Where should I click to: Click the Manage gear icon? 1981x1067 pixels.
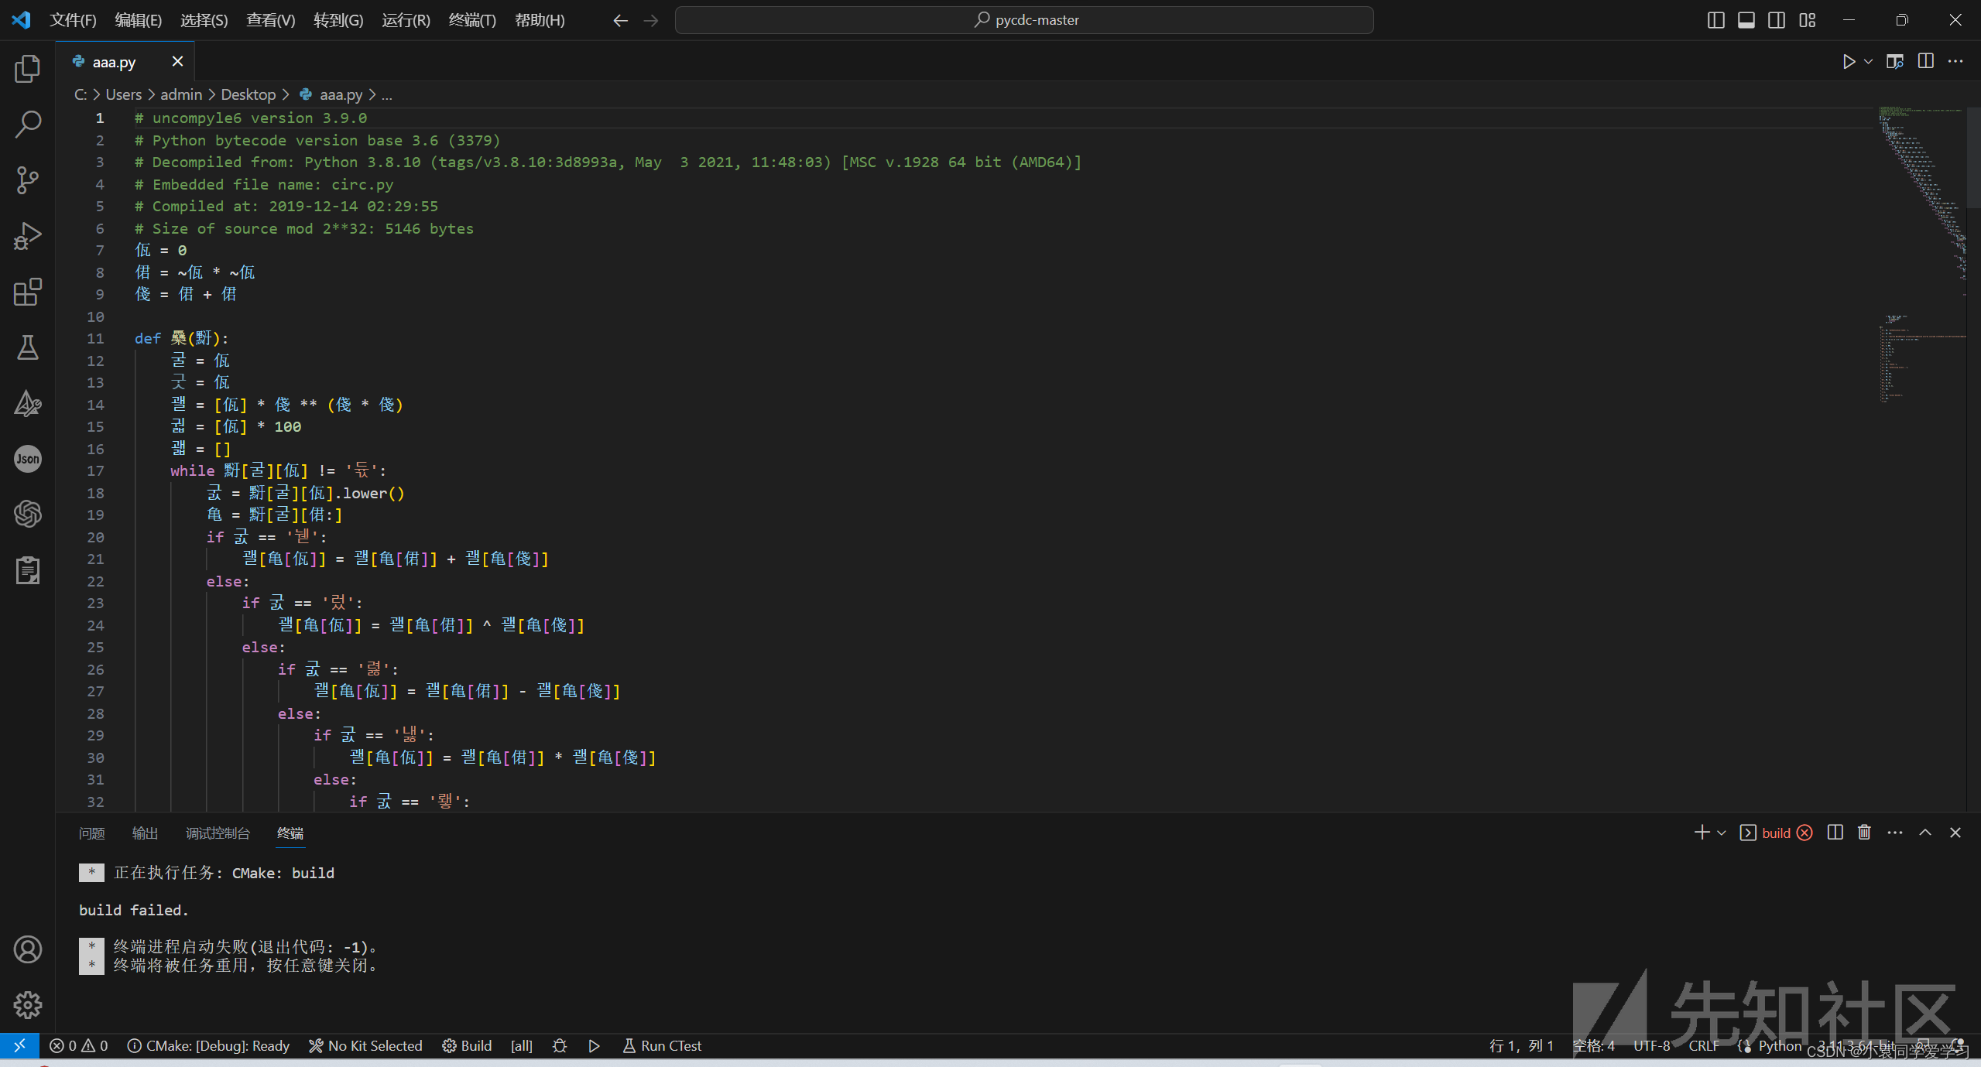(28, 1005)
